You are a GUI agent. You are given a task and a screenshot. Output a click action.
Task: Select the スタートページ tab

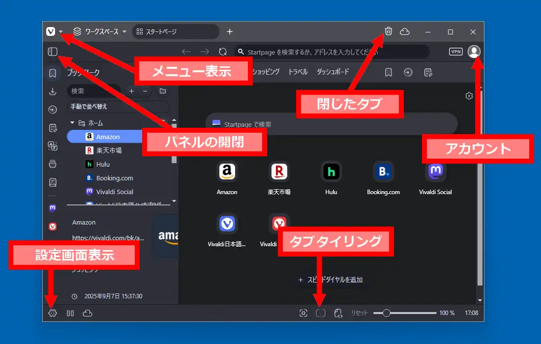176,32
